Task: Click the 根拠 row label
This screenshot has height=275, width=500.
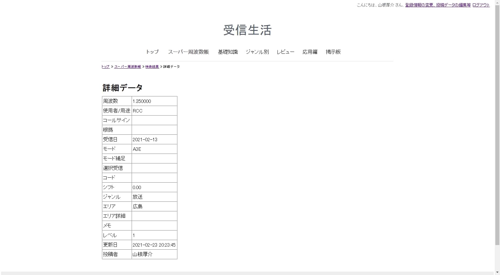Action: point(108,130)
